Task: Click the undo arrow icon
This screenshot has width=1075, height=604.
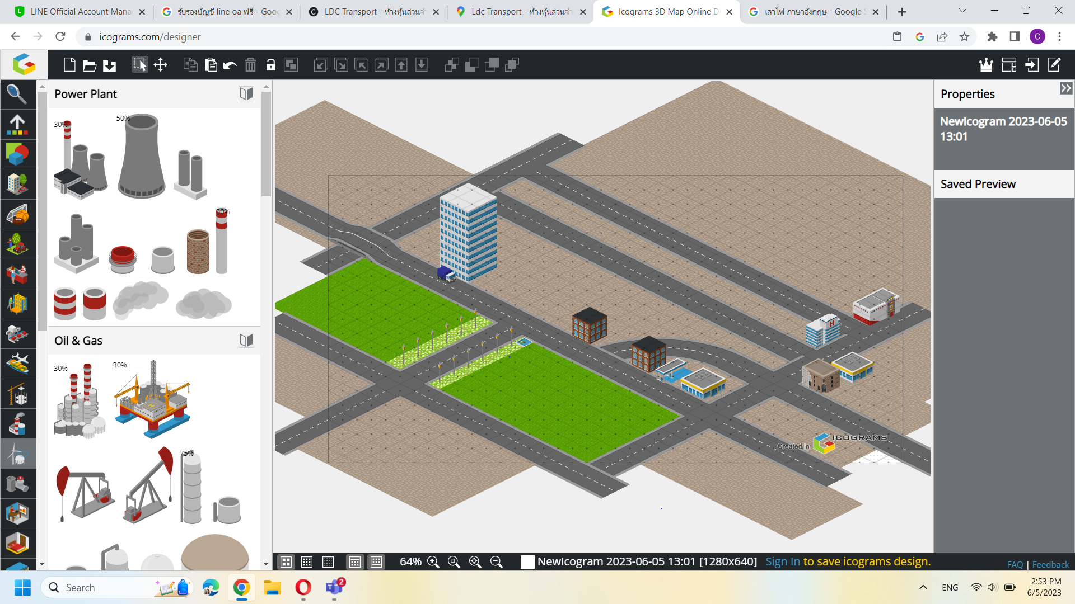Action: 230,65
